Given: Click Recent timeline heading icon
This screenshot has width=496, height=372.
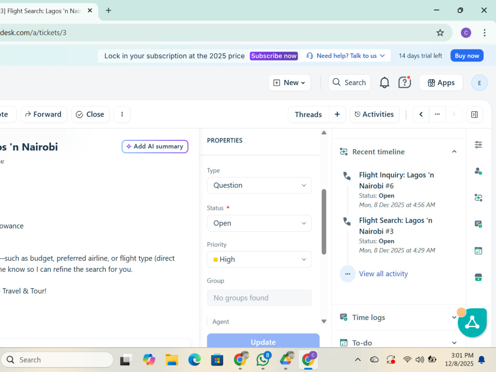Looking at the screenshot, I should pos(344,152).
